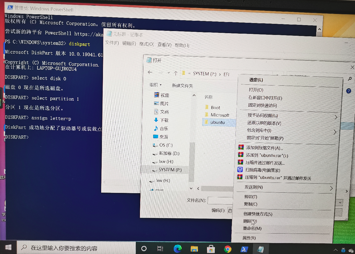Choose 下载 in navigation pane

tap(161, 120)
